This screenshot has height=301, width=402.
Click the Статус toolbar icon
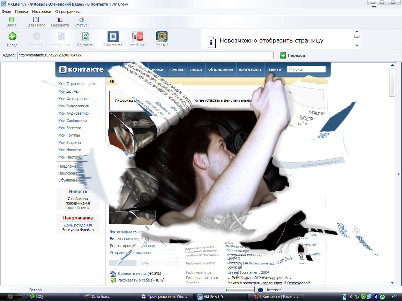coord(81,20)
